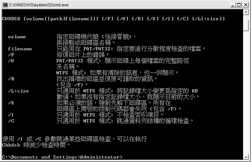Click the /R switch in the list
Screen dimensions: 251x162
pyautogui.click(x=11, y=79)
